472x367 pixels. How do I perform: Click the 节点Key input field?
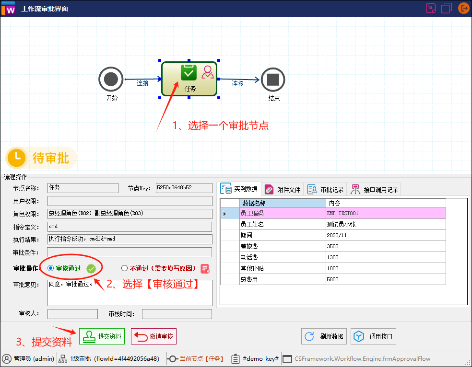click(x=184, y=188)
